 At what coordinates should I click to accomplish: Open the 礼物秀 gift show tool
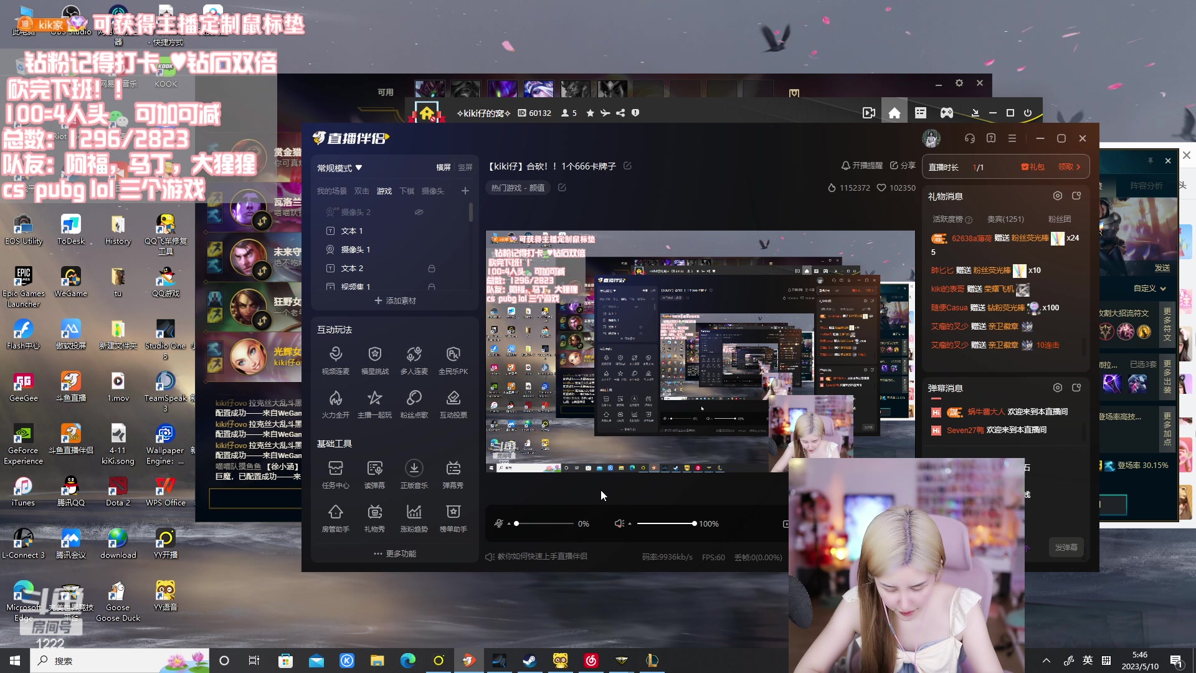coord(375,518)
